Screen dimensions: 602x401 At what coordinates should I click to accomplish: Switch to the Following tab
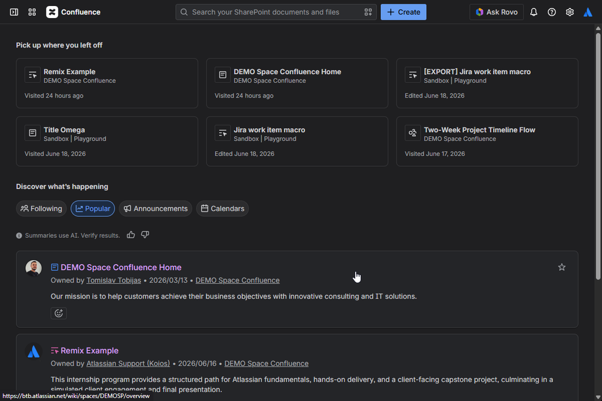(x=42, y=208)
